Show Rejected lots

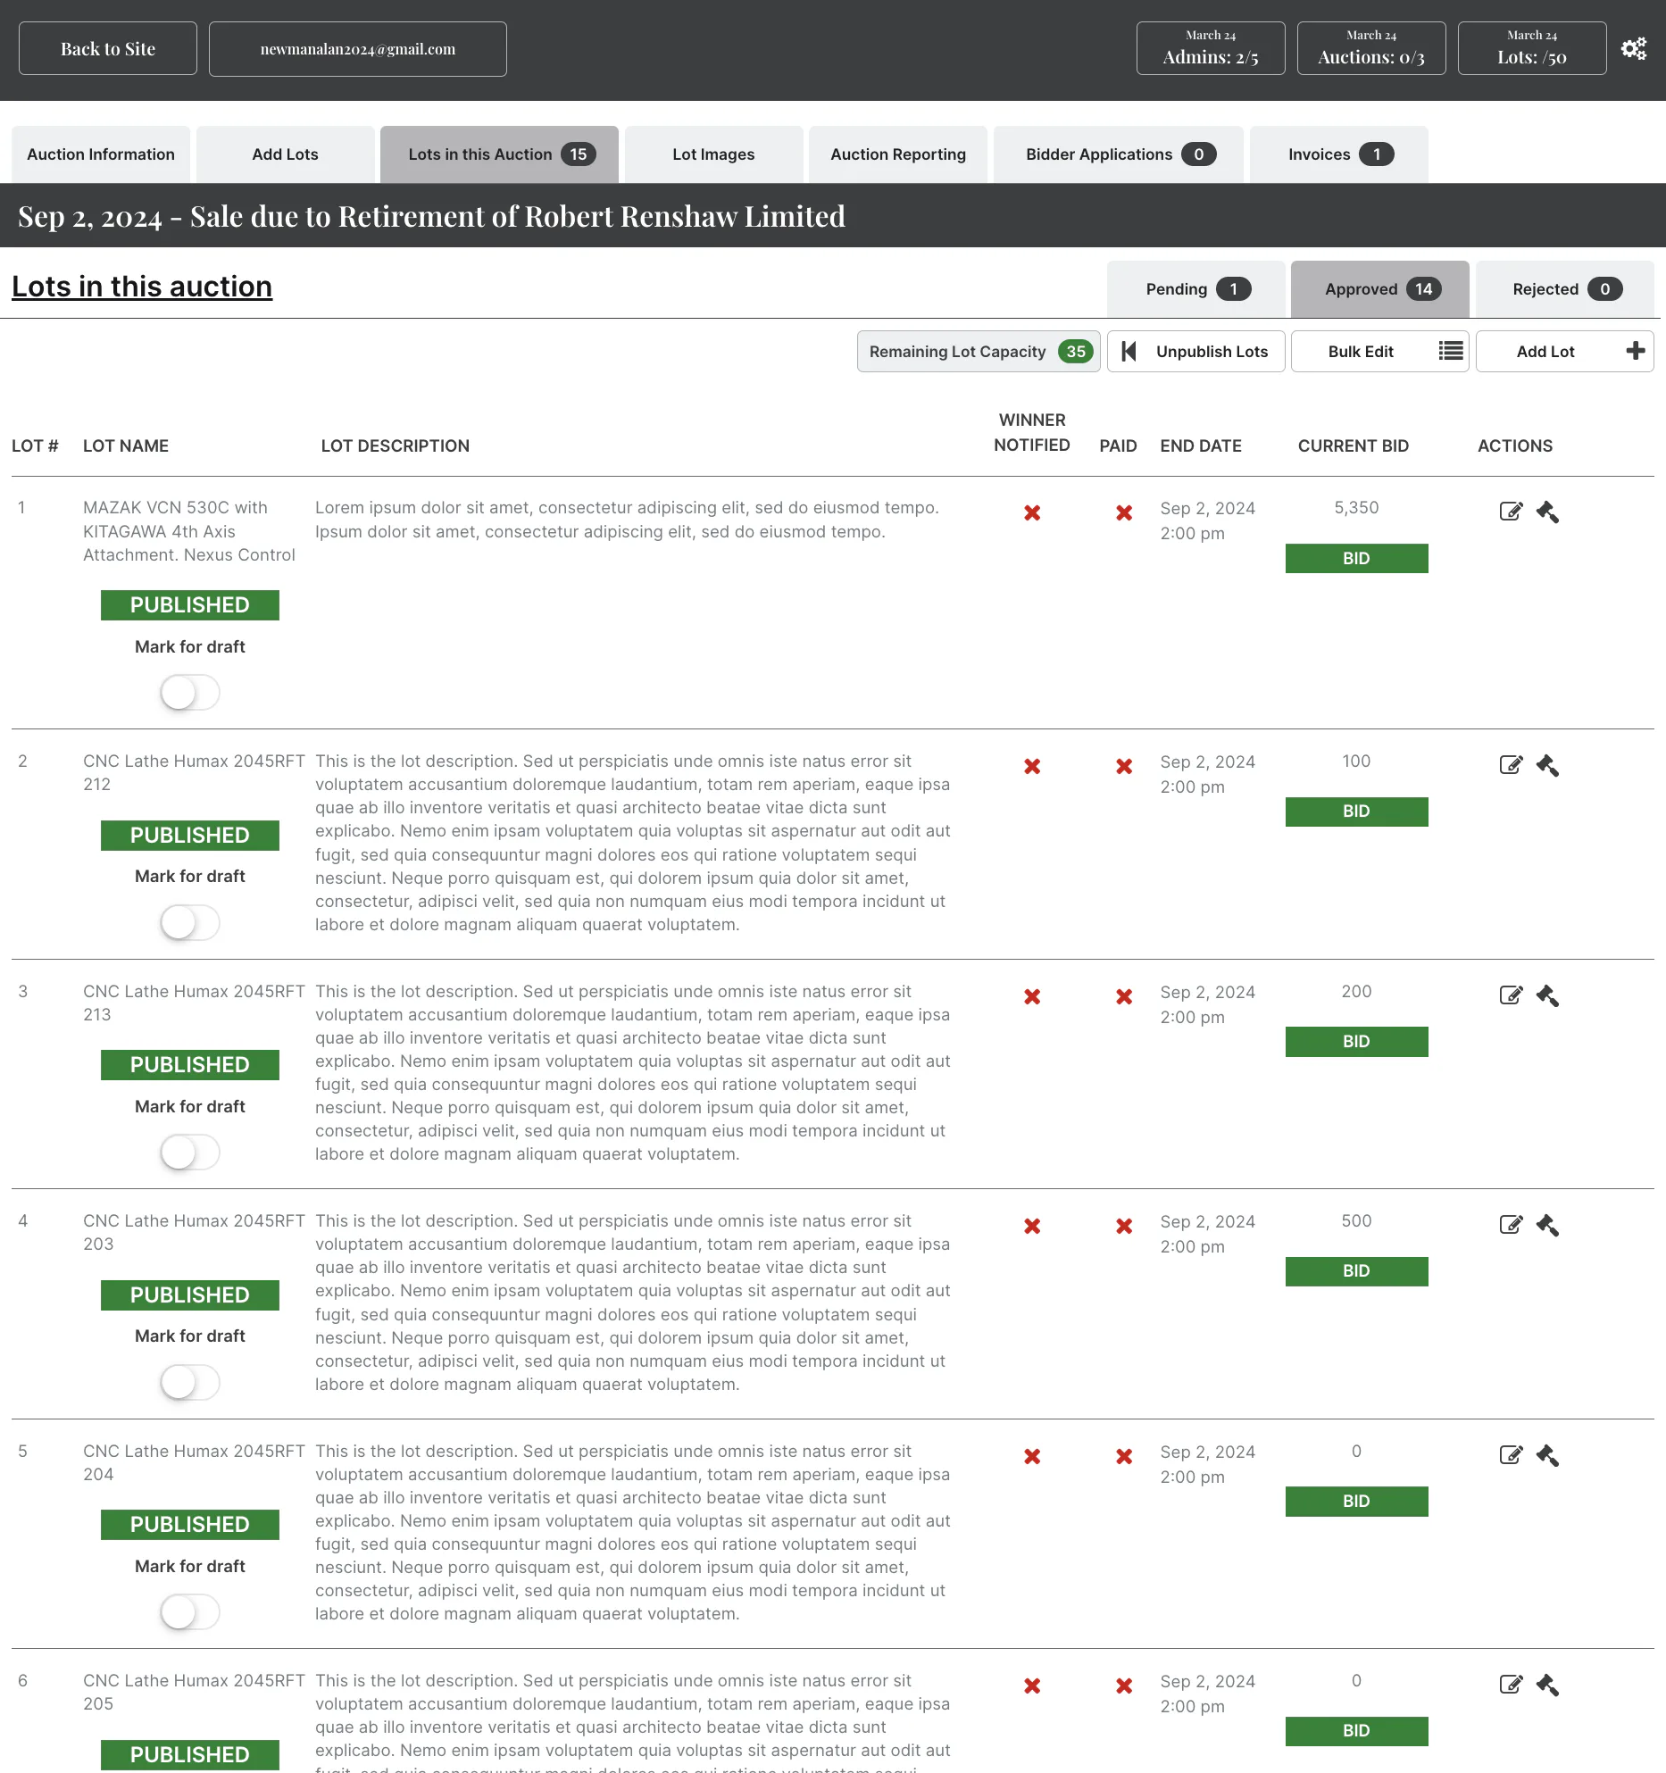pyautogui.click(x=1565, y=289)
